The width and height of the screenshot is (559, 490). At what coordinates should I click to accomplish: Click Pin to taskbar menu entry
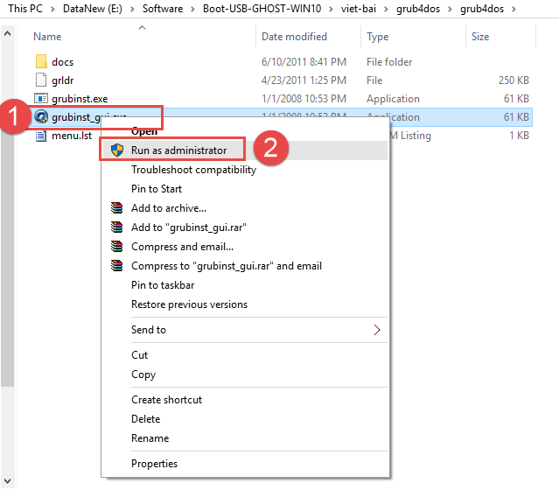(163, 285)
